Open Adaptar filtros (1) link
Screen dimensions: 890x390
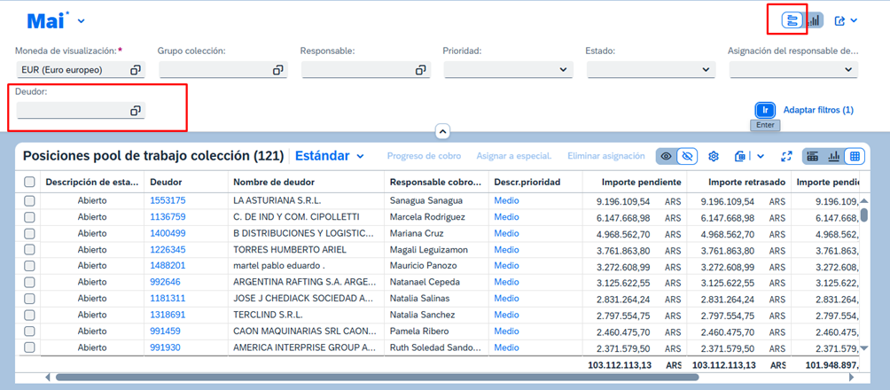click(x=817, y=110)
